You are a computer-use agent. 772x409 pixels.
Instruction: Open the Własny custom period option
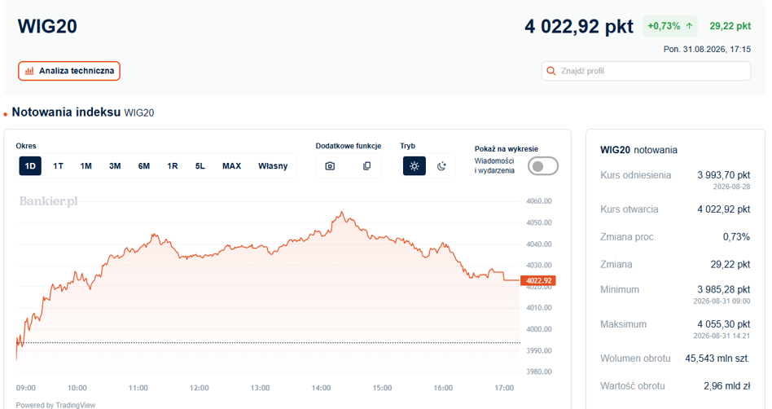click(x=273, y=166)
